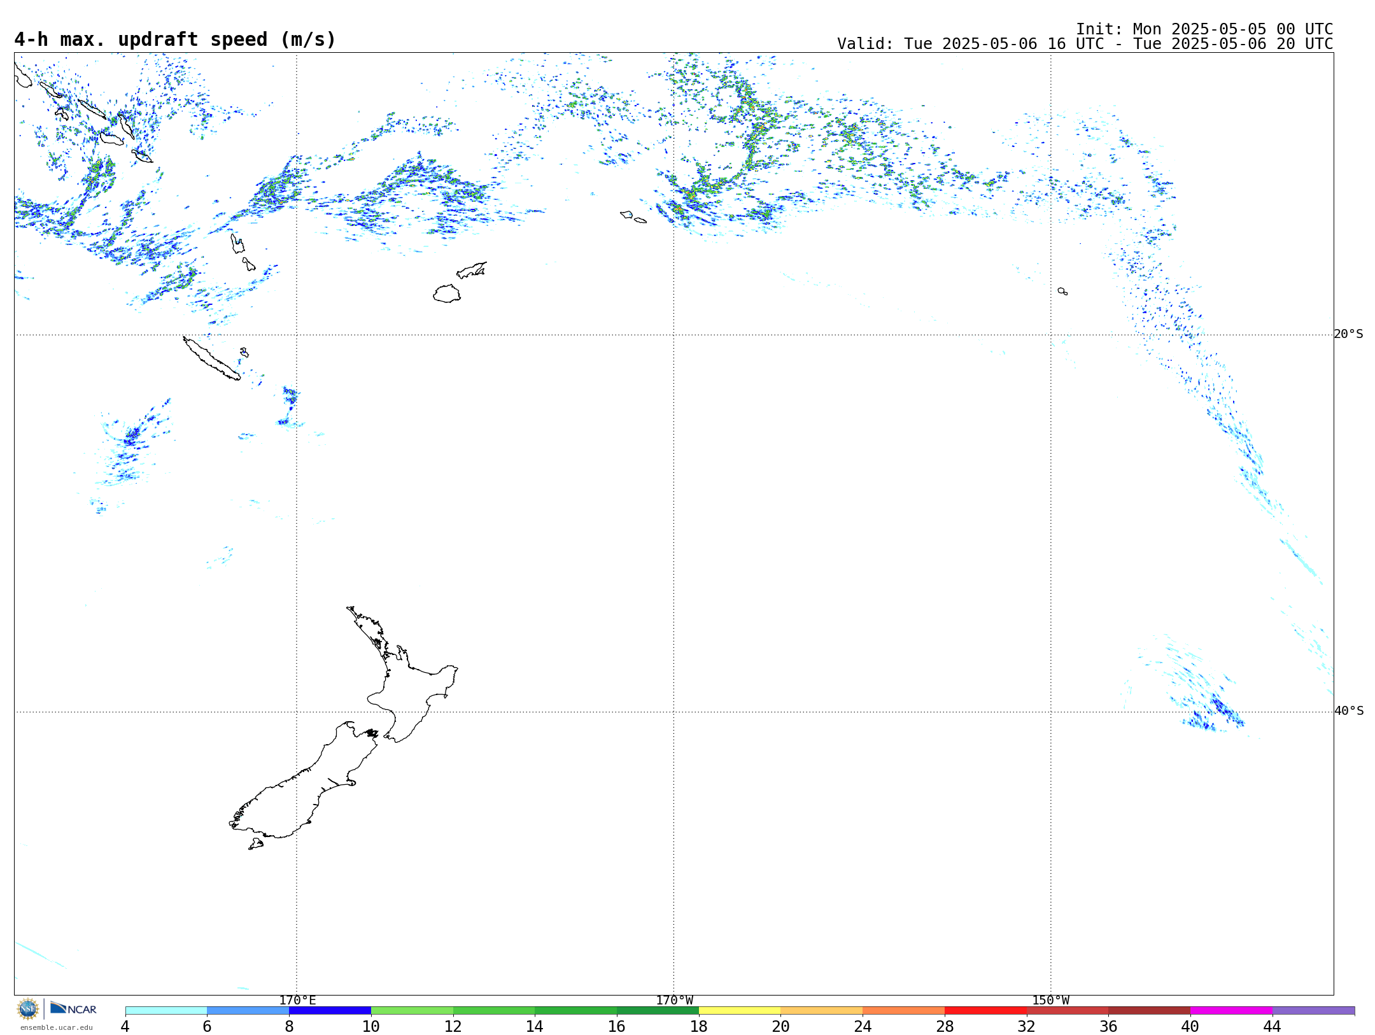Click the colorbar tick label 28

click(x=945, y=1027)
